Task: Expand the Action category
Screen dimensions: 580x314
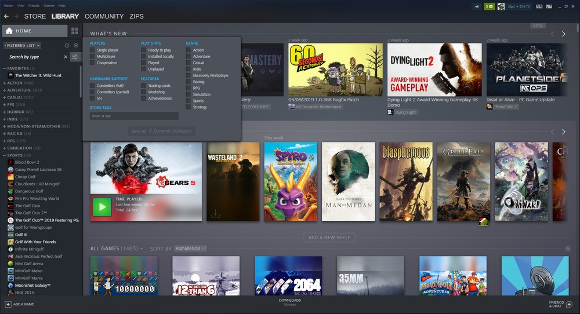Action: [5, 83]
